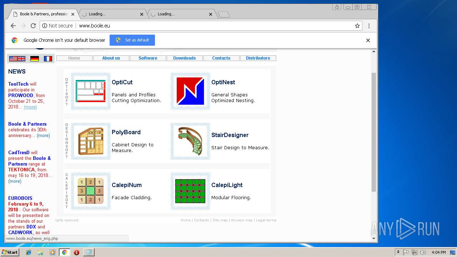The image size is (457, 257).
Task: Open the Distributors menu
Action: (258, 58)
